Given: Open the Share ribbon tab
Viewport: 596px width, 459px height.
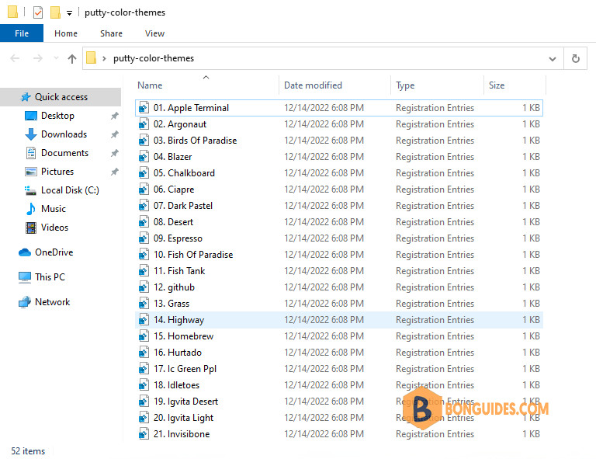Looking at the screenshot, I should (111, 33).
